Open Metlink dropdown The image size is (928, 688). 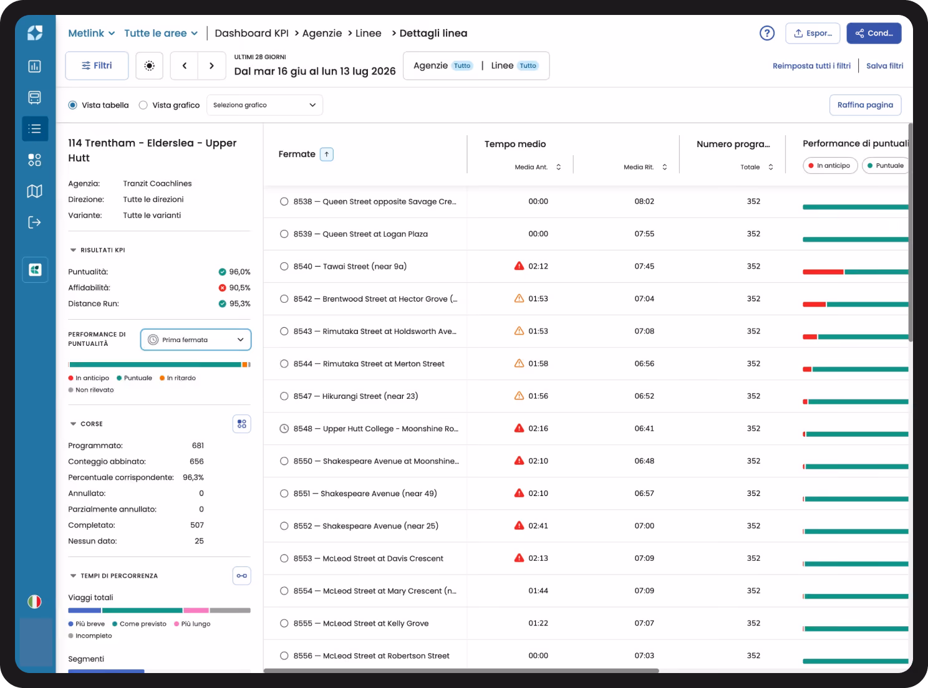pos(92,33)
